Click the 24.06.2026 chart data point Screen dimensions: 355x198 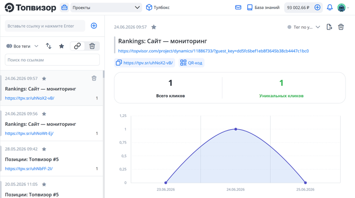click(x=236, y=129)
